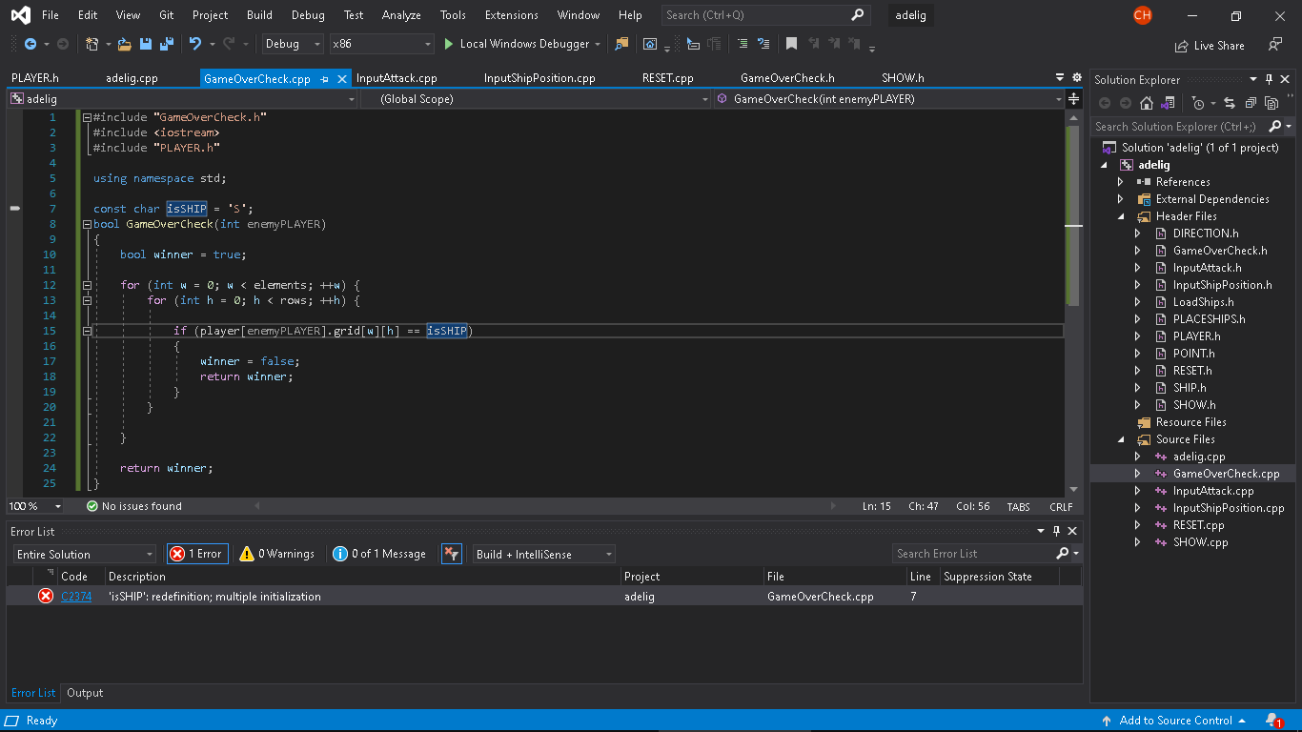Click the Search Error List field
Screen dimensions: 1302x732
tap(974, 554)
